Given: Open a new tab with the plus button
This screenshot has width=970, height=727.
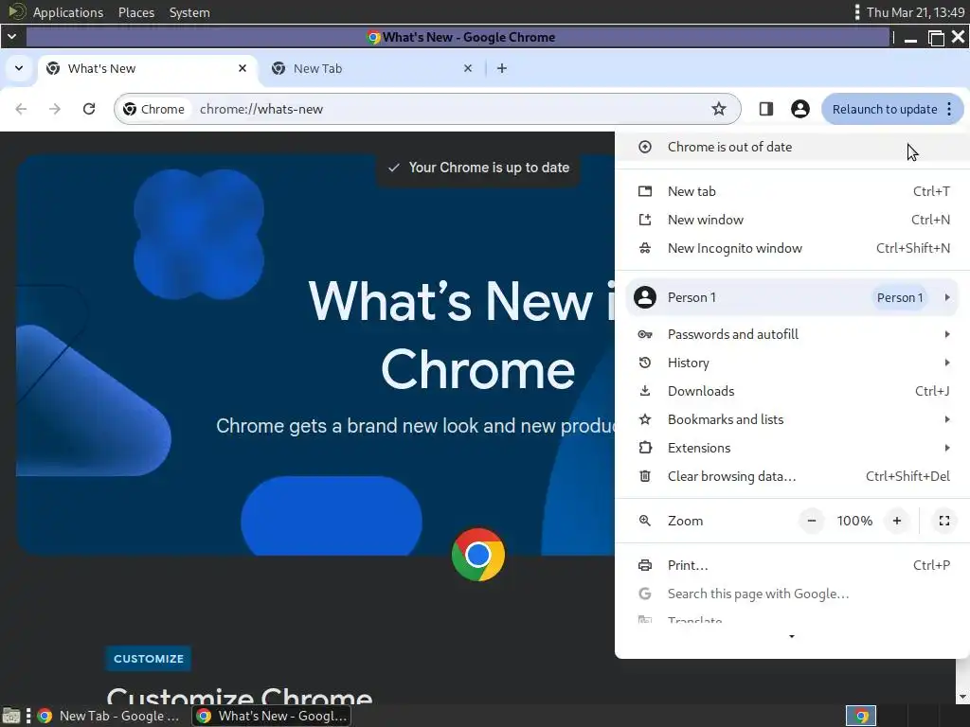Looking at the screenshot, I should click(x=502, y=68).
